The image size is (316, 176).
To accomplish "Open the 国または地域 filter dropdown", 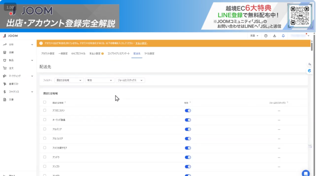I will point(69,80).
